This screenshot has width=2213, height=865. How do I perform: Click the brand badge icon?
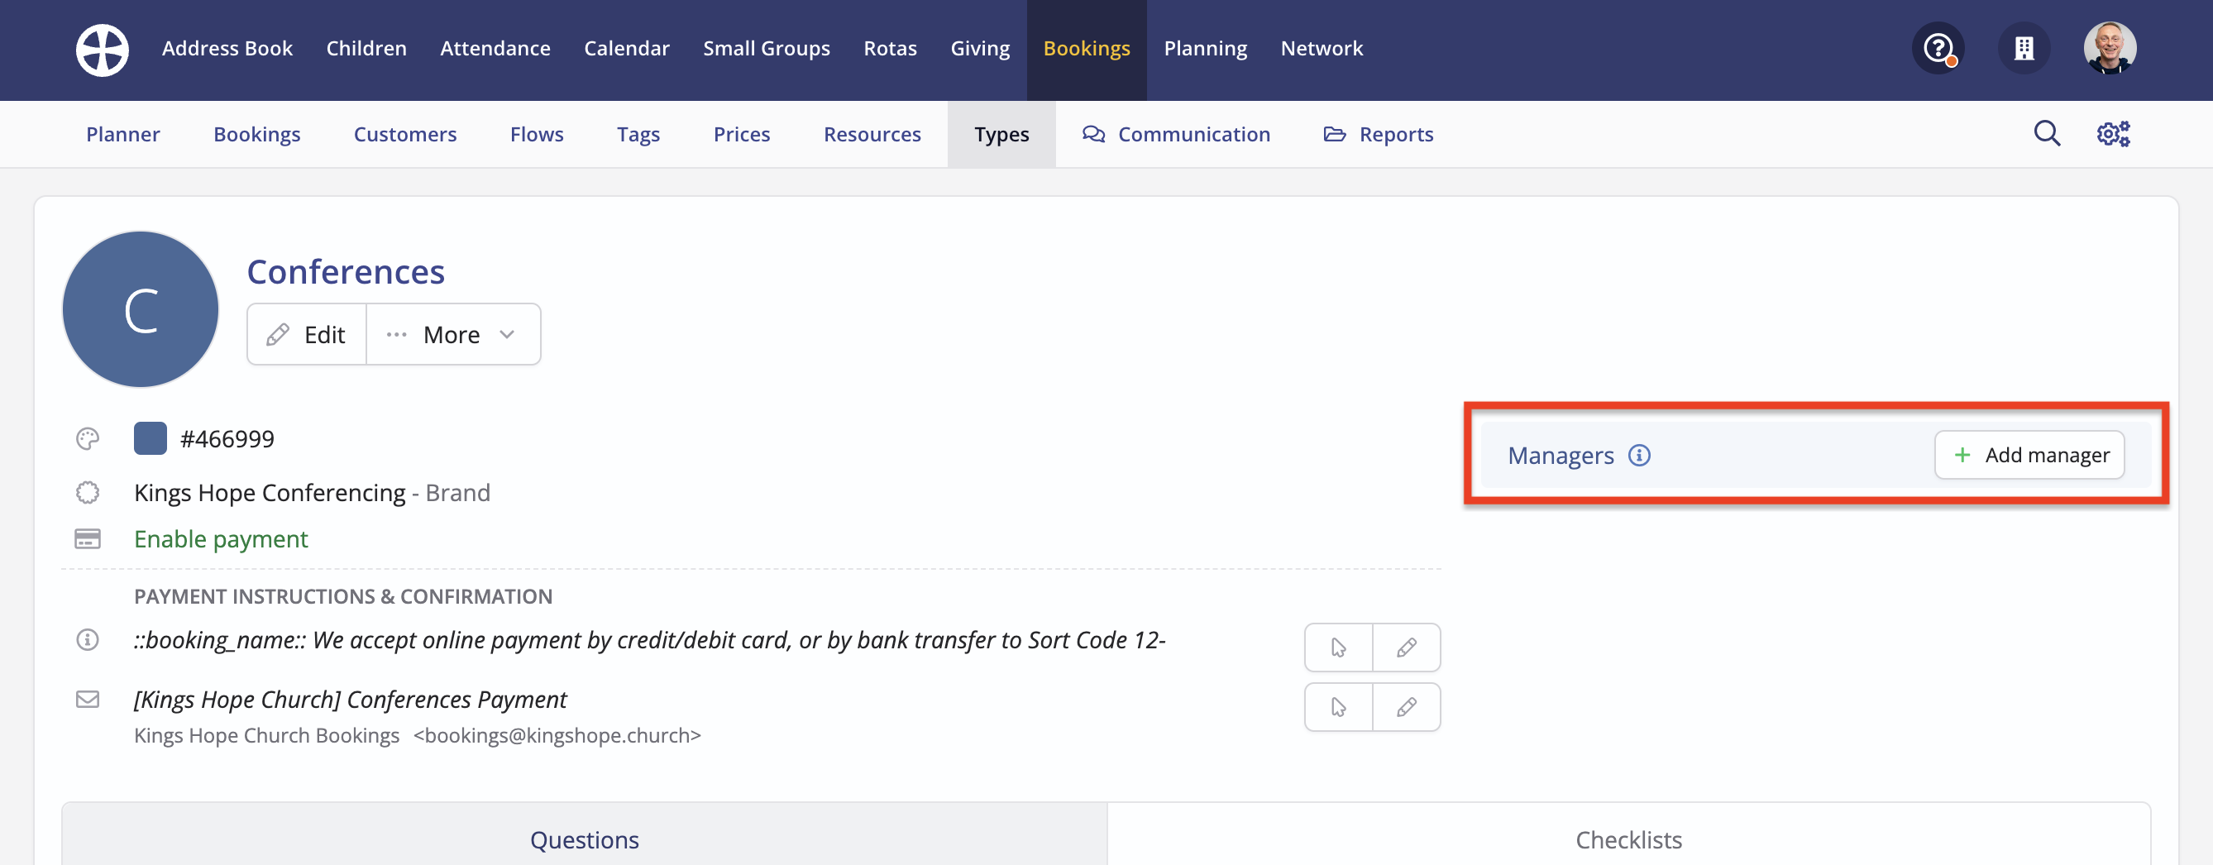pyautogui.click(x=88, y=492)
